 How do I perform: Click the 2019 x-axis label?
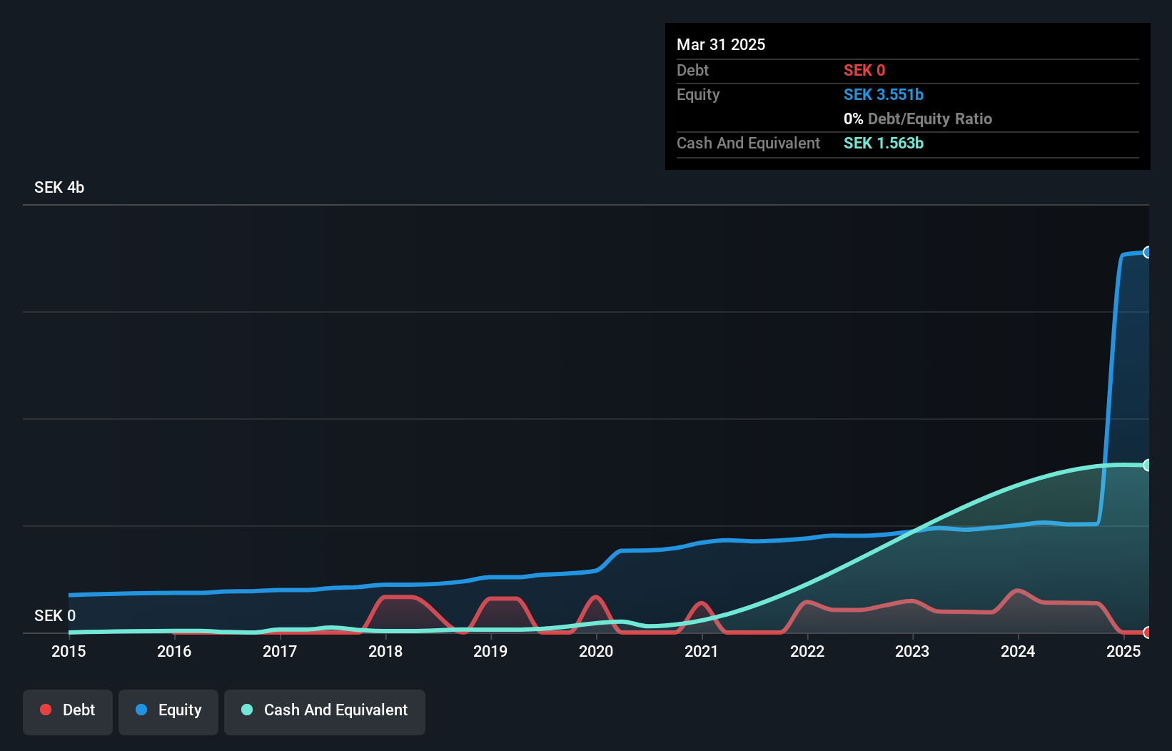click(490, 651)
